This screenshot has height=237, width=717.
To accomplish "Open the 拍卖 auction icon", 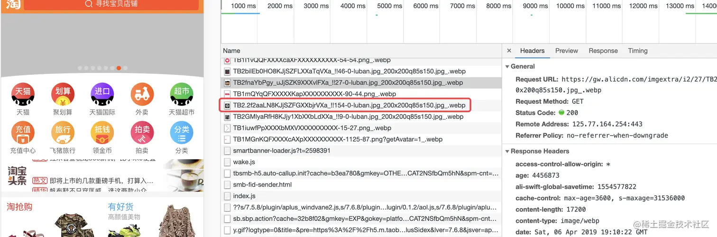I will point(142,133).
